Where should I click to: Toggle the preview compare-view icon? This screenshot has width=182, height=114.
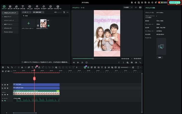coord(136,8)
